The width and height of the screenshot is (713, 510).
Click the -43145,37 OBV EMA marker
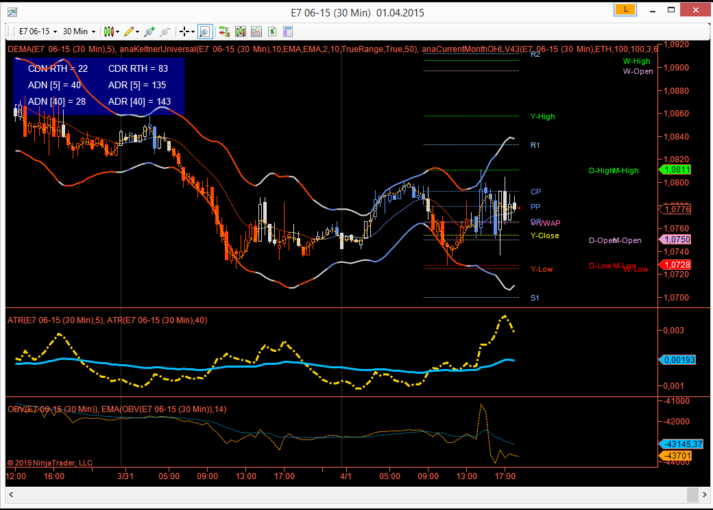click(x=681, y=444)
